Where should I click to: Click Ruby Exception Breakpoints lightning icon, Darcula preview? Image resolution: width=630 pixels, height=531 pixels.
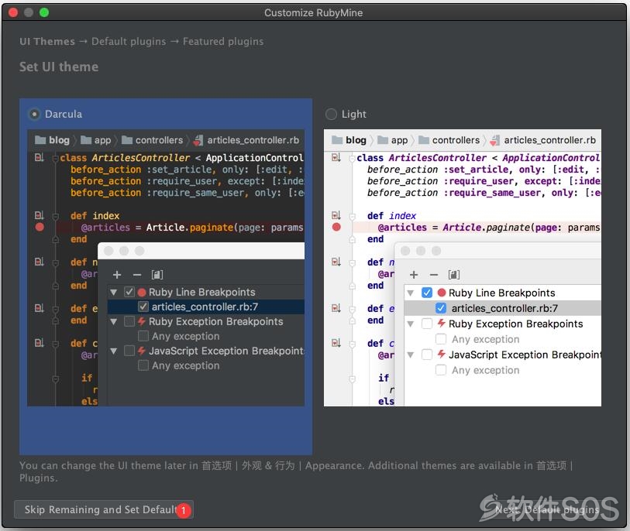(142, 321)
